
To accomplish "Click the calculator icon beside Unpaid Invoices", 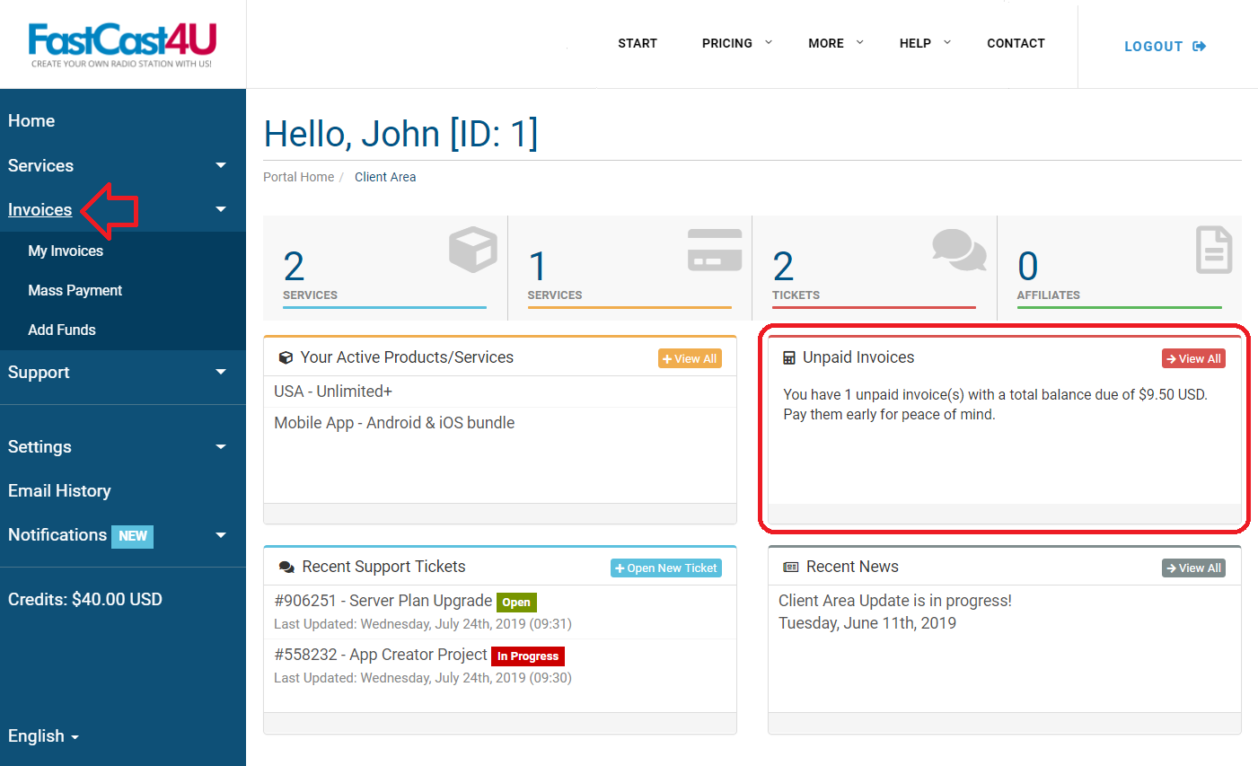I will click(x=789, y=357).
